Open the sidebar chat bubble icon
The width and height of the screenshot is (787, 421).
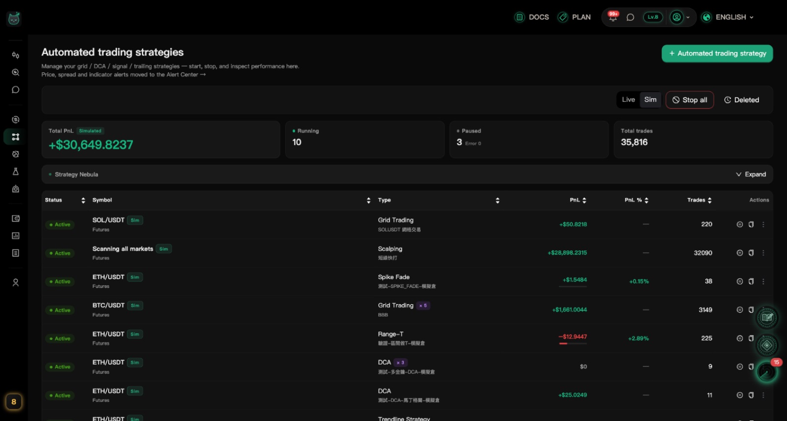[16, 90]
